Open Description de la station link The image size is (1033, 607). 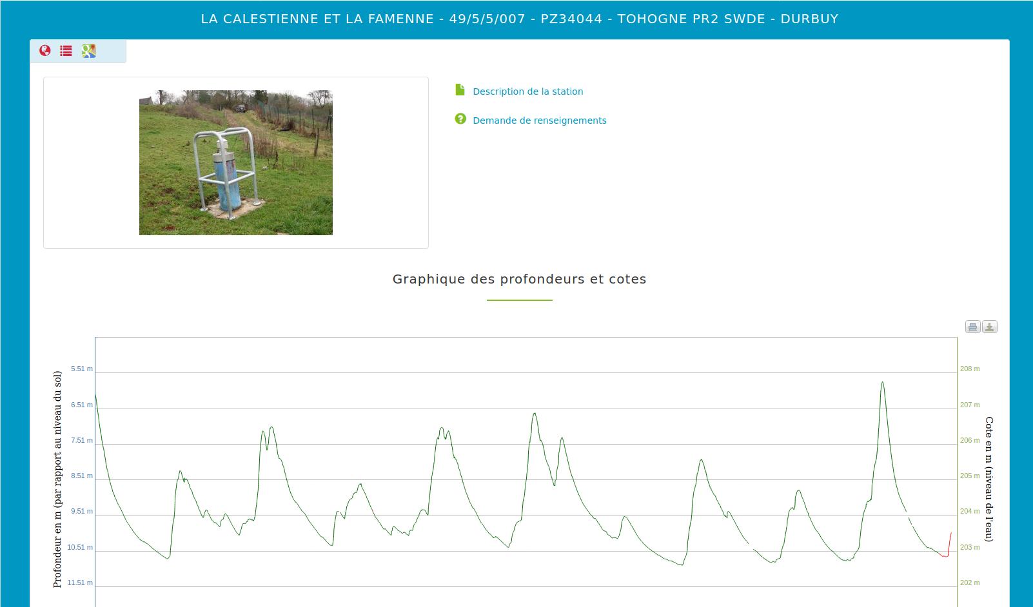coord(528,92)
